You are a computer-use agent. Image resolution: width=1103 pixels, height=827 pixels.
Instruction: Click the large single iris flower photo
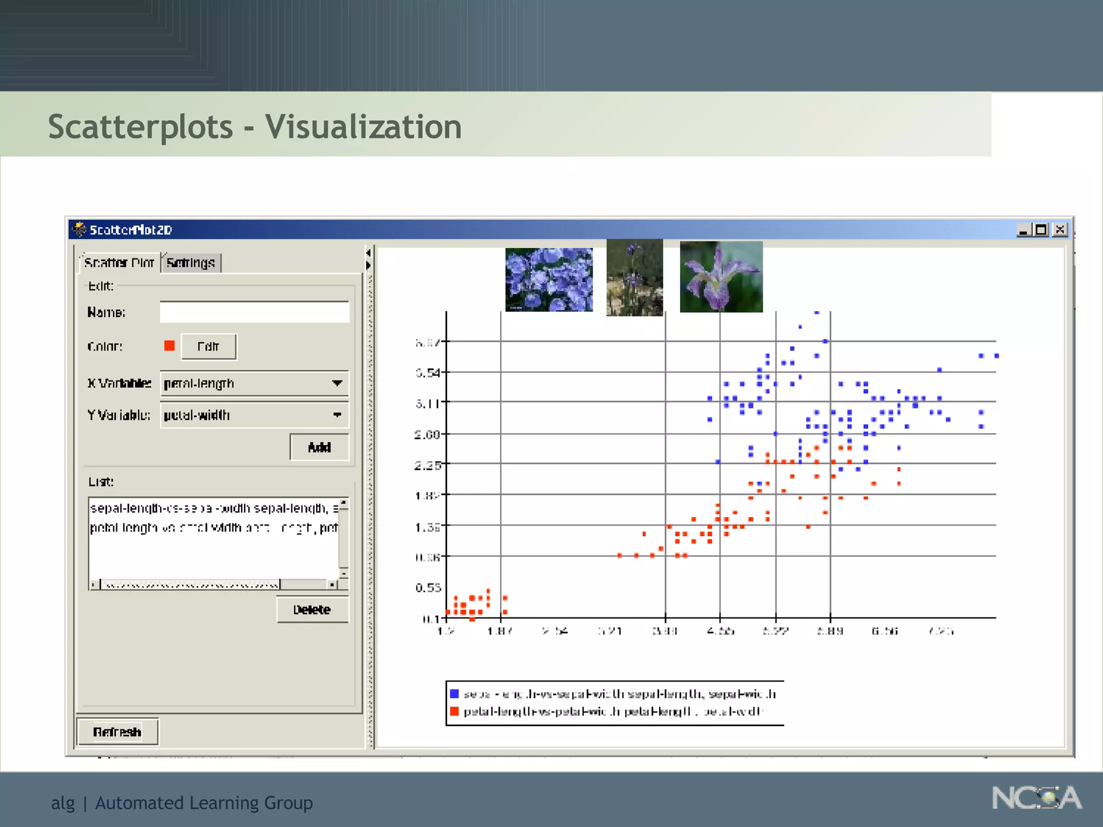(721, 277)
